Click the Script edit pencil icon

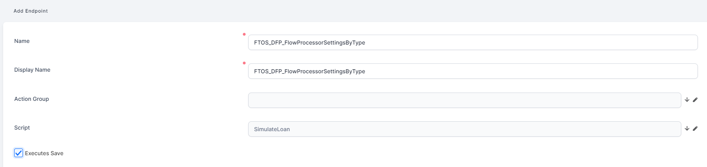tap(695, 129)
